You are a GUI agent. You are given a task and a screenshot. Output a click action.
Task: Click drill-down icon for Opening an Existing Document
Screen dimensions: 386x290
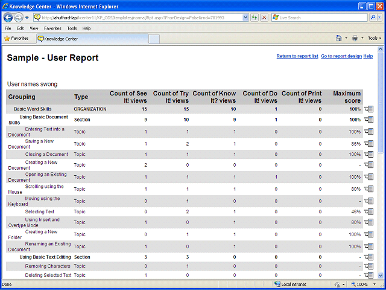tap(369, 177)
